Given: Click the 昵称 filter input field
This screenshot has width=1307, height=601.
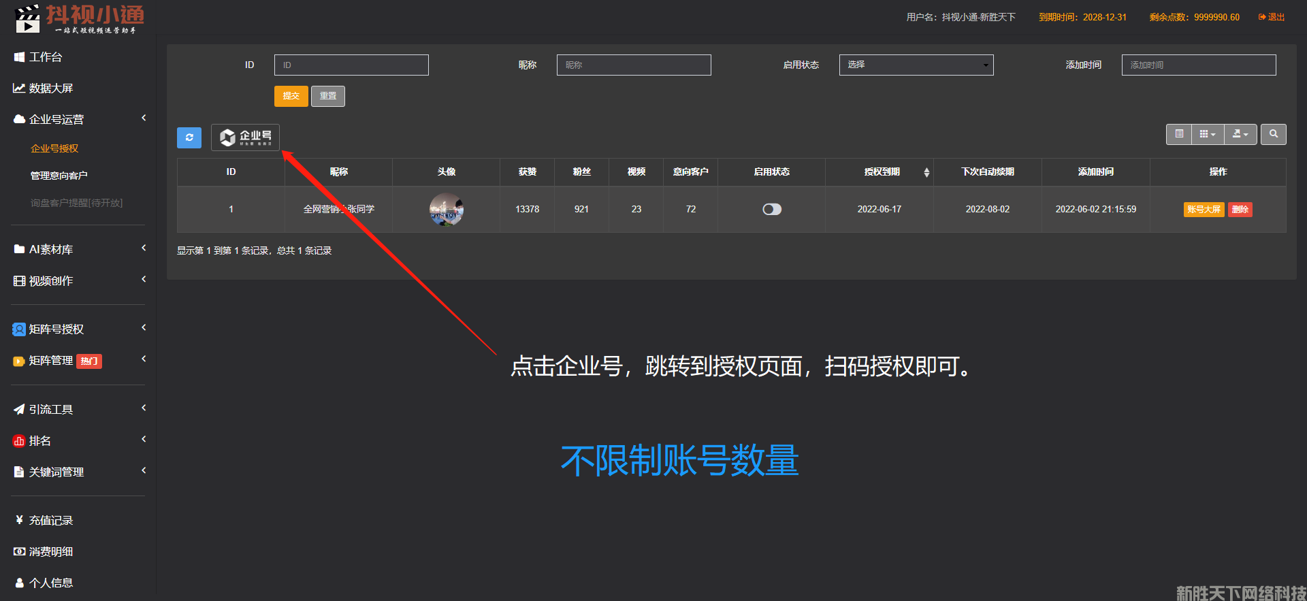Looking at the screenshot, I should point(633,65).
